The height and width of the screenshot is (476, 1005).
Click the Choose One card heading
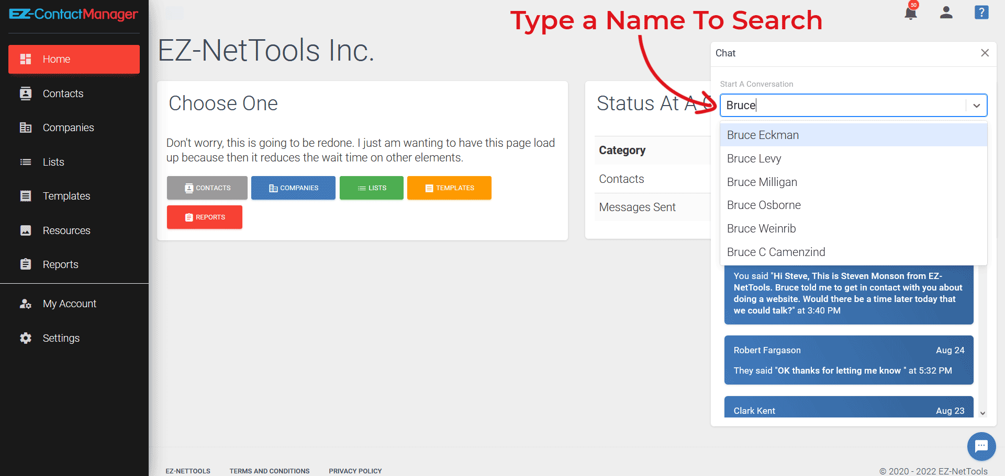223,103
